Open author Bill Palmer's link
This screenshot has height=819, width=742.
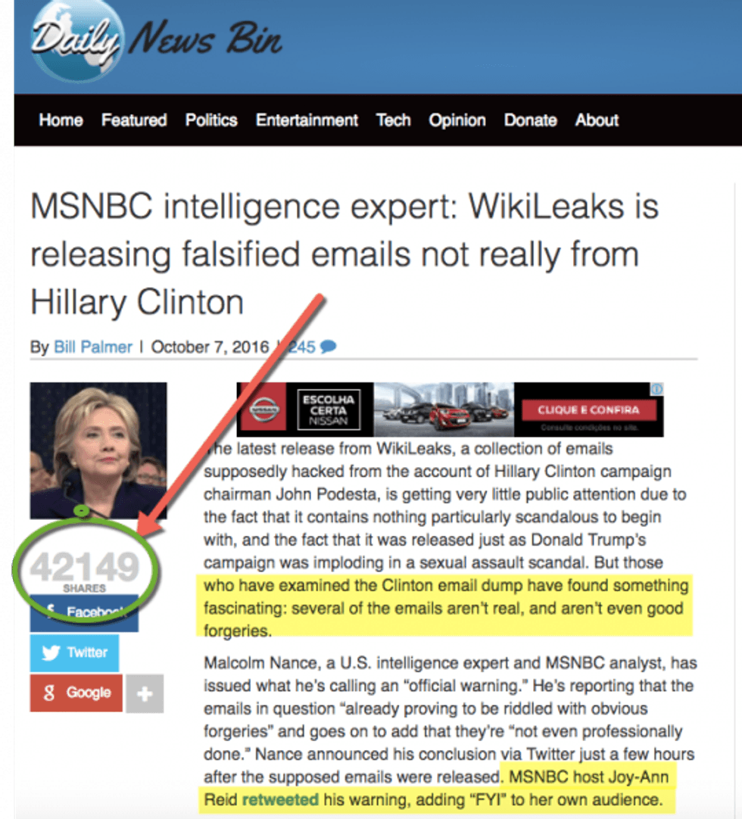pyautogui.click(x=93, y=347)
